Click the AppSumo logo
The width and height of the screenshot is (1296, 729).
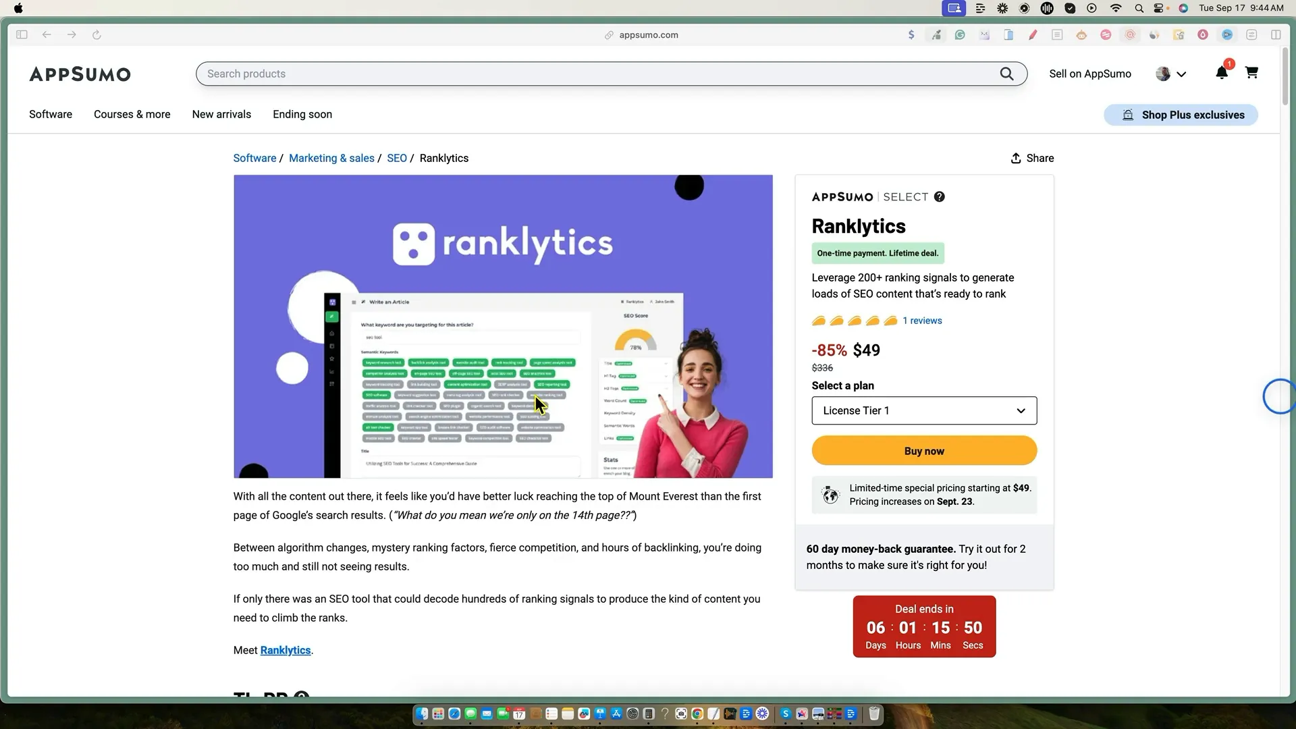[80, 74]
